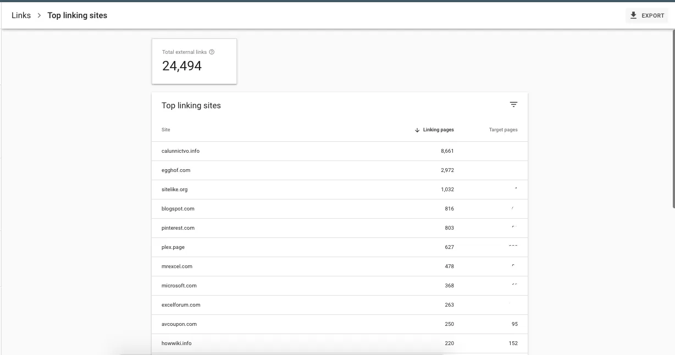This screenshot has width=675, height=355.
Task: Click the avcoupon.com row
Action: tap(179, 324)
